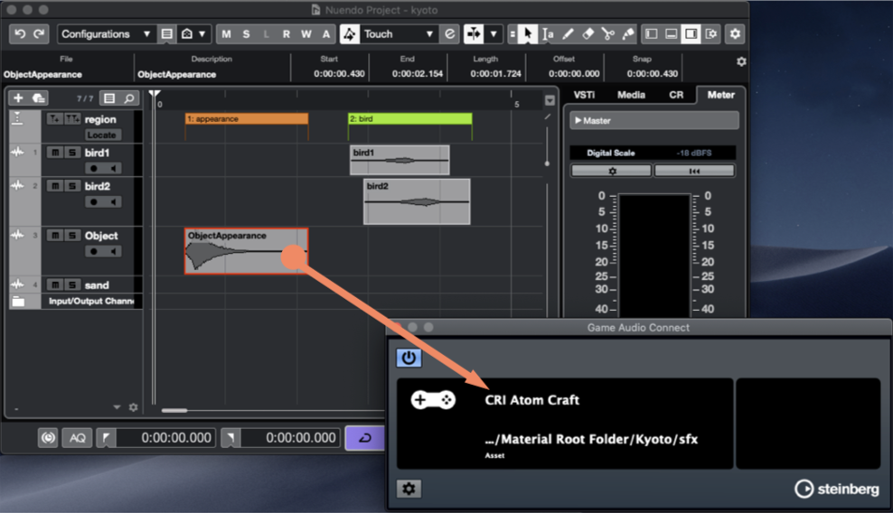Click the track presets cloud icon
The height and width of the screenshot is (513, 893).
click(x=39, y=98)
